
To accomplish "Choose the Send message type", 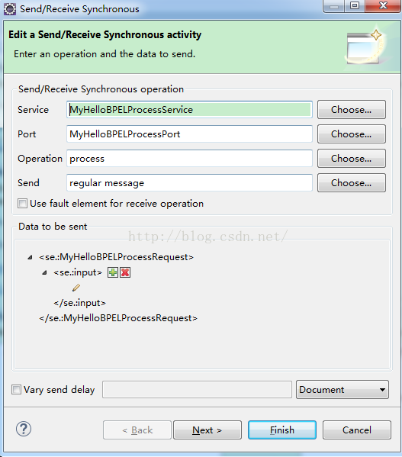I will tap(352, 183).
